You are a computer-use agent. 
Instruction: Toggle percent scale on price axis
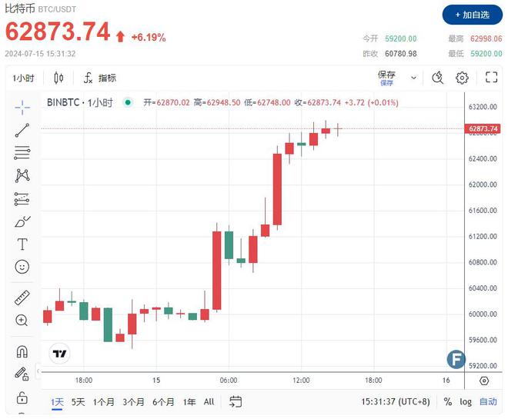(448, 401)
